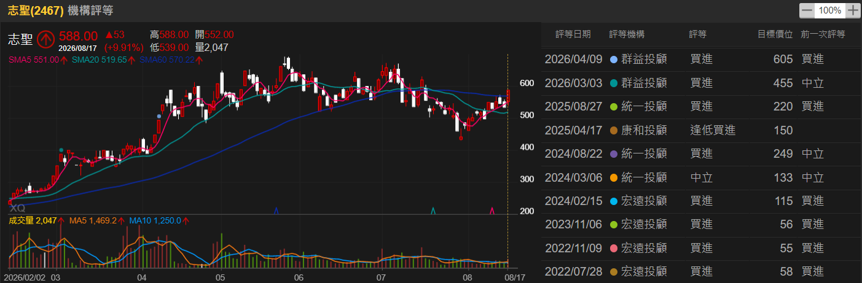Sort by 目標價位 column header

pos(775,34)
